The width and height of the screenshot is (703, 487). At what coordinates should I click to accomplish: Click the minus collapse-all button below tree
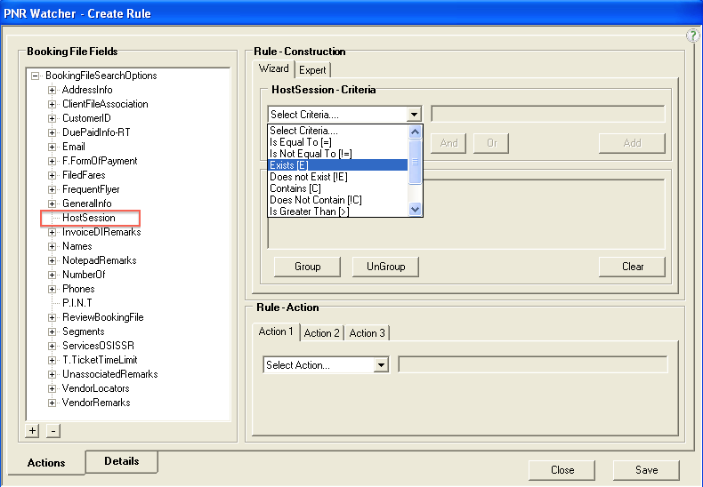pos(53,431)
